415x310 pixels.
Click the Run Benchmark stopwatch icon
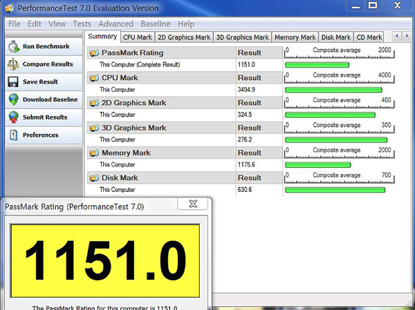coord(14,46)
